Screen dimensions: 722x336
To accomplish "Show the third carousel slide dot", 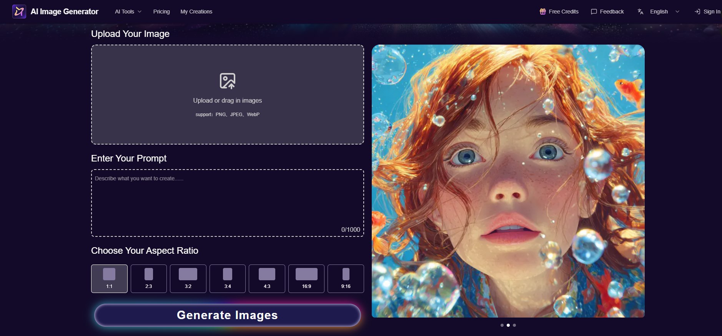I will pyautogui.click(x=514, y=325).
